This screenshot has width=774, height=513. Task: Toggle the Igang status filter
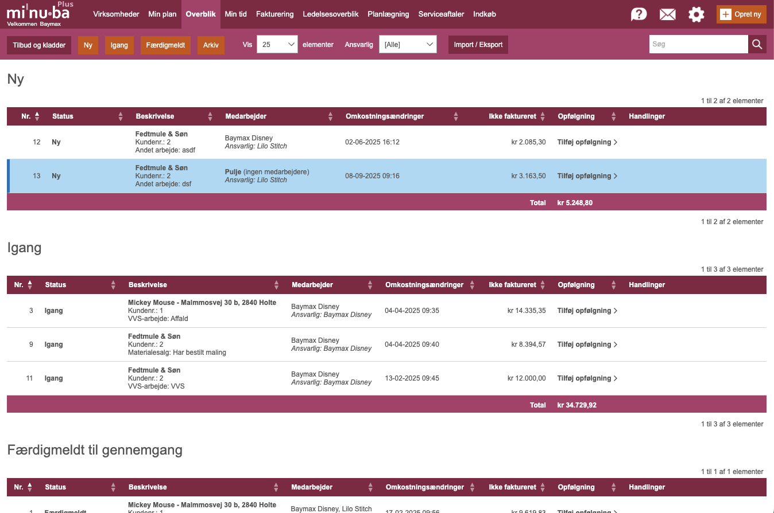click(119, 45)
